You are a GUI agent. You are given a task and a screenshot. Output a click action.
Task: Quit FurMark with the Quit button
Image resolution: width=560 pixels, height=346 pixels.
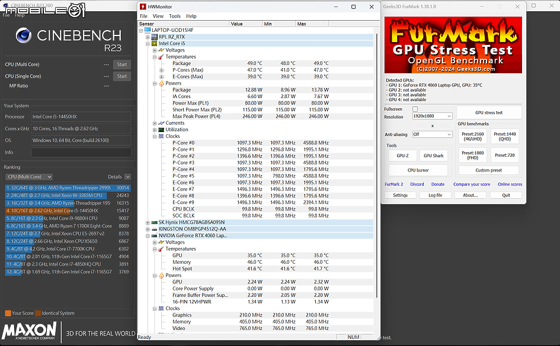[506, 195]
